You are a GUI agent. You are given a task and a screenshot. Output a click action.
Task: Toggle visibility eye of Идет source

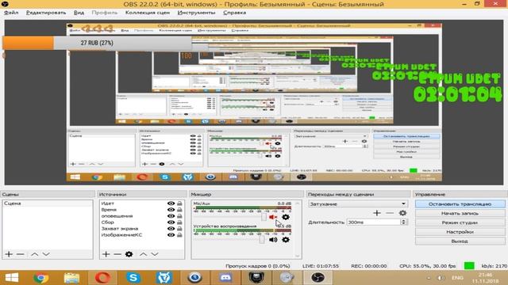click(171, 203)
